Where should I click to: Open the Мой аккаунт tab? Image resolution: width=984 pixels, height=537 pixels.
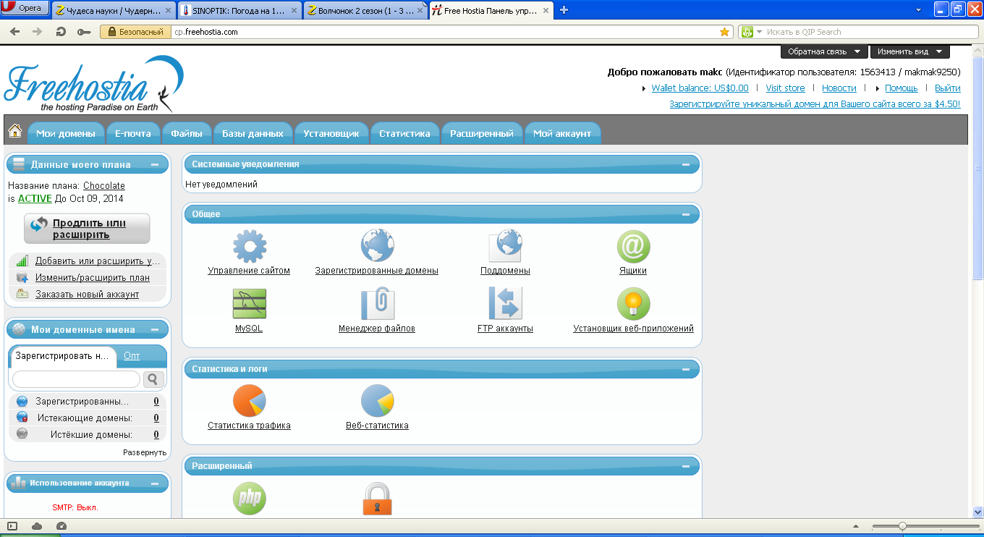coord(562,133)
